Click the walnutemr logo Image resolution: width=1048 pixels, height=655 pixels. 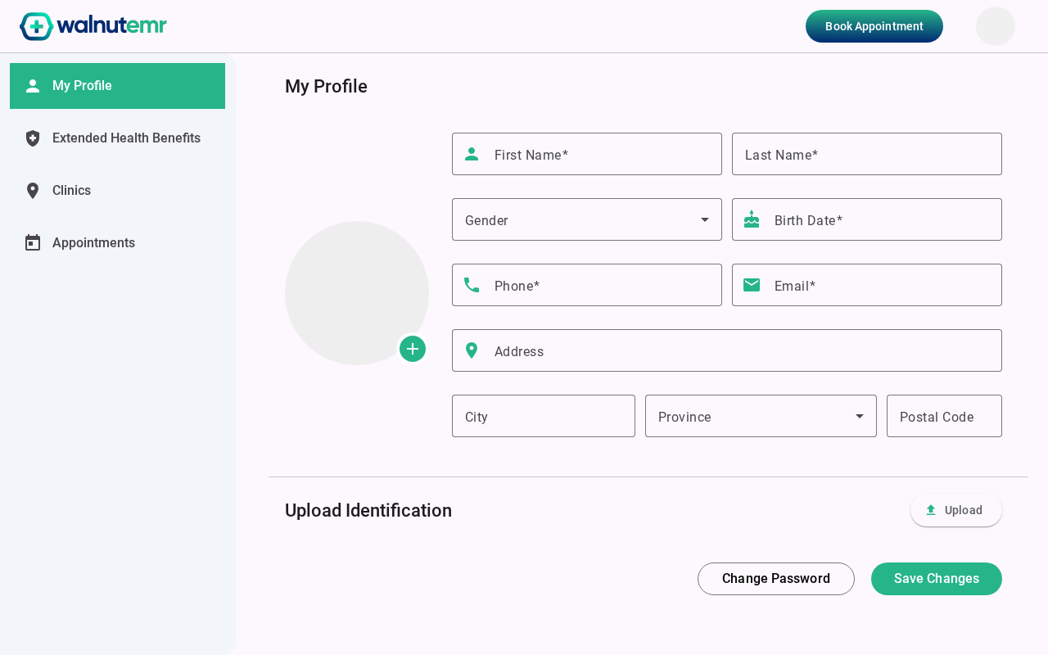point(93,26)
